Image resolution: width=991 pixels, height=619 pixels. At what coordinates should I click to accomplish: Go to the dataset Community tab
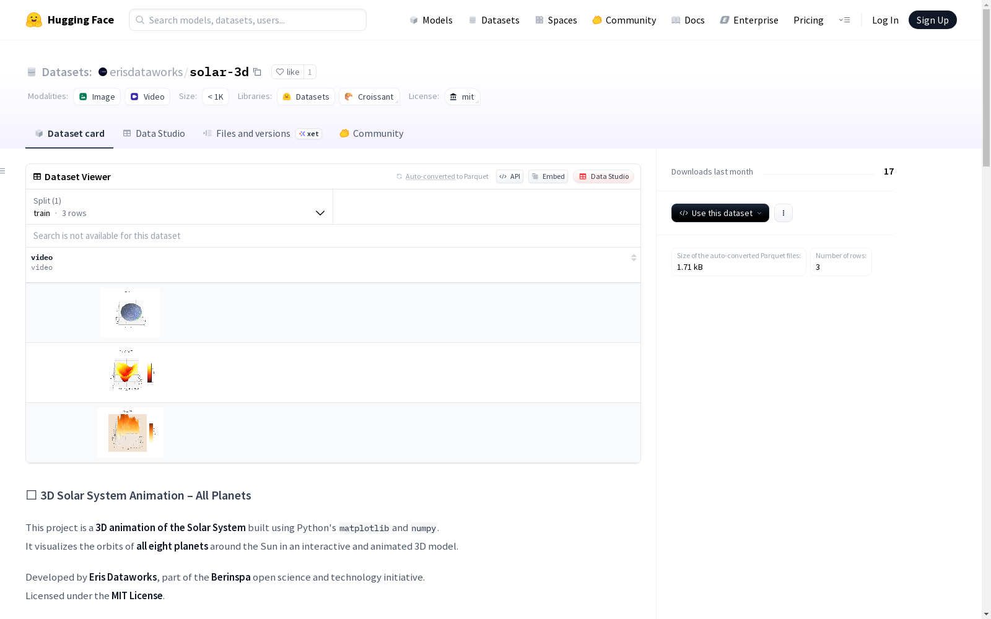coord(372,134)
